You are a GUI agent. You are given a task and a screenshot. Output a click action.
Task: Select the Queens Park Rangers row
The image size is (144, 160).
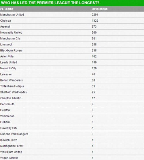[72, 134]
